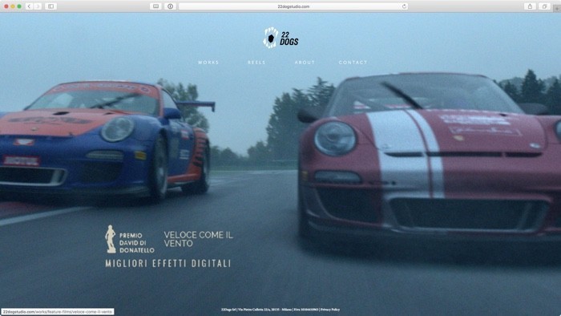
Task: Click the Premio David di Donatello badge
Action: (130, 239)
